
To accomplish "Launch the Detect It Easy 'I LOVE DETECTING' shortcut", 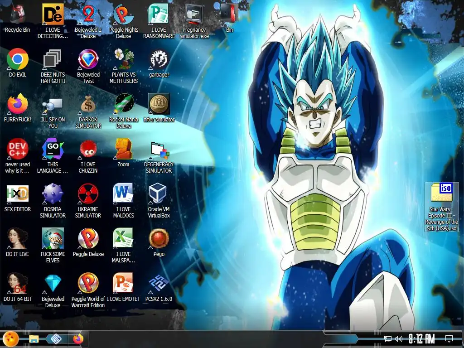I will (53, 21).
